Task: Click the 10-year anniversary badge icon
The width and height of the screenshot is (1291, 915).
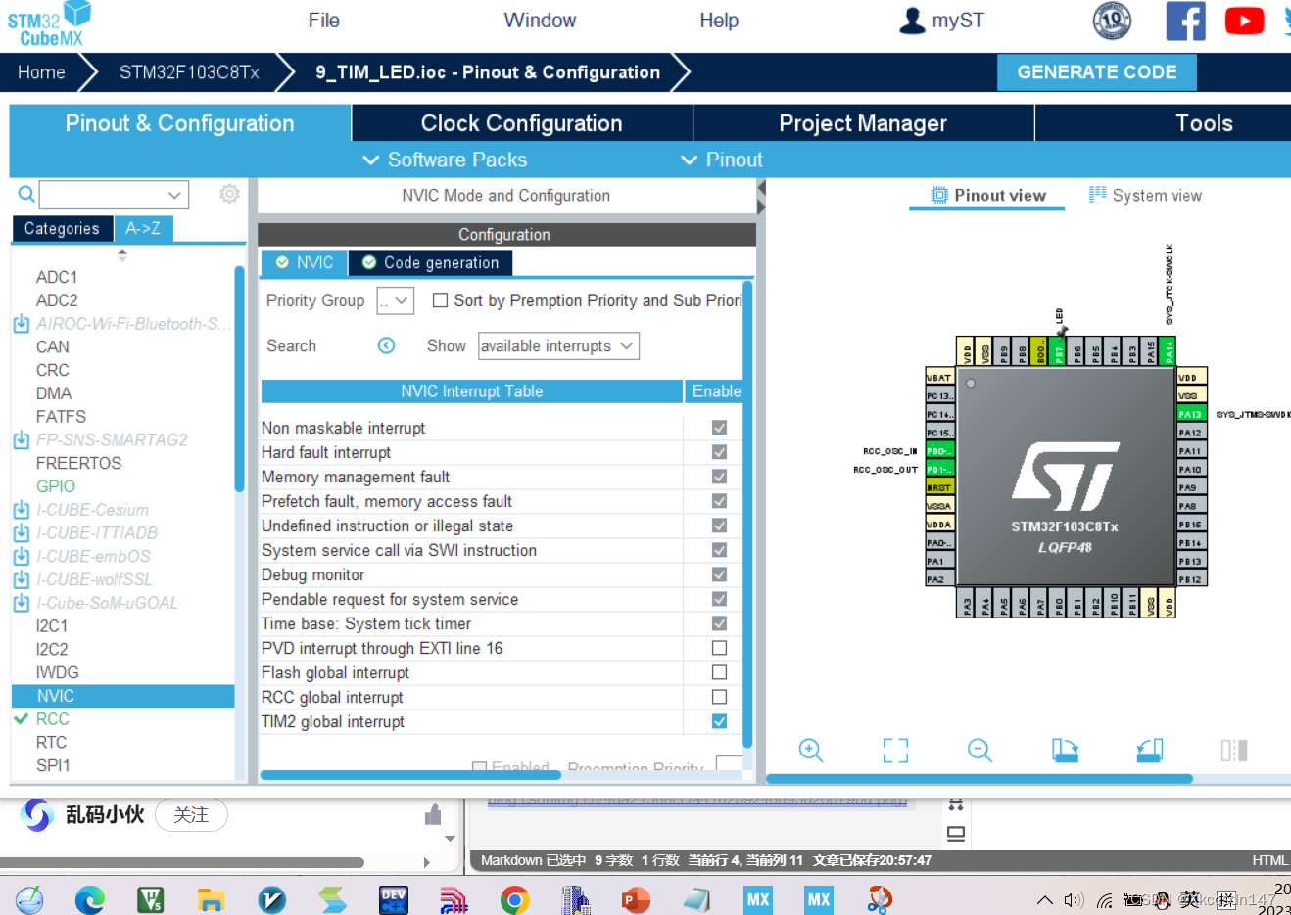Action: click(x=1112, y=21)
